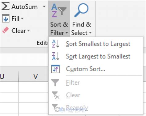Click the A-to-Z ascending sort icon
Image resolution: width=146 pixels, height=116 pixels.
(56, 44)
